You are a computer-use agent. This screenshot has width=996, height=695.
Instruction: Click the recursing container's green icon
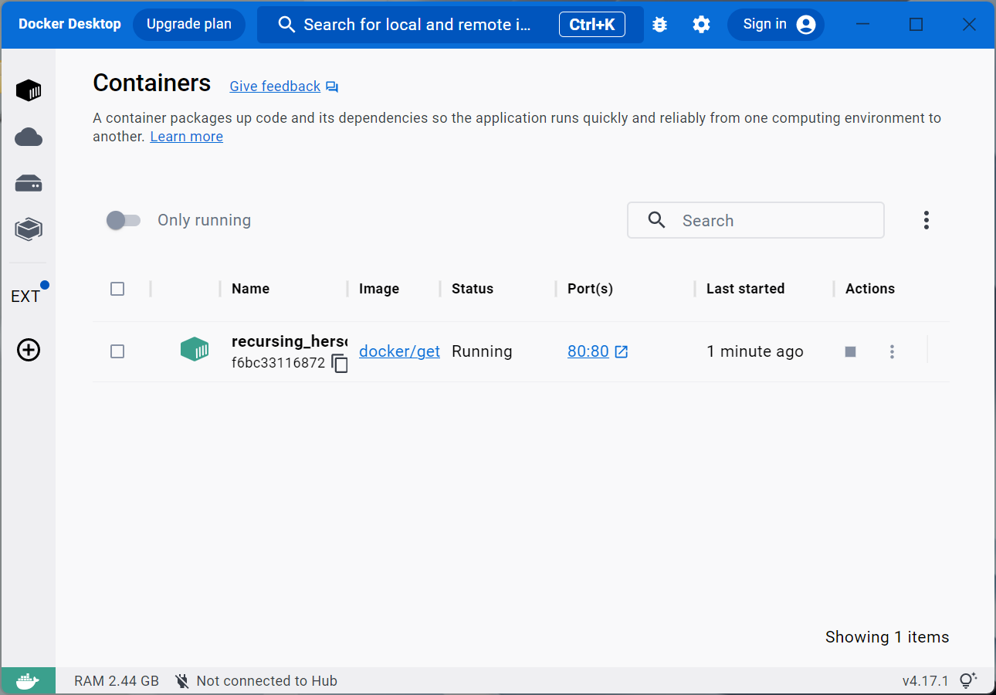195,350
